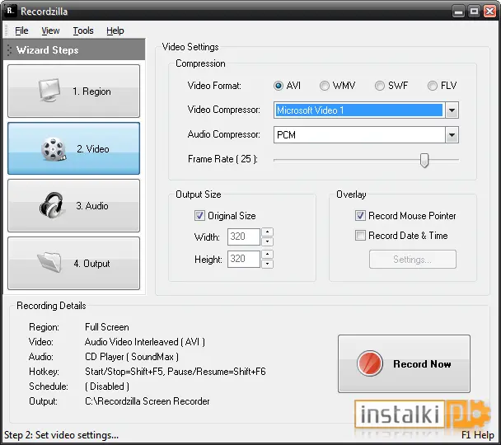Disable Record Mouse Pointer option
This screenshot has height=445, width=501.
360,216
